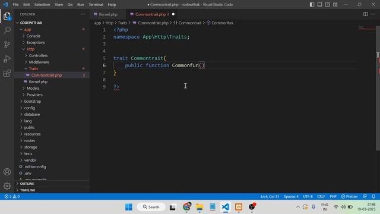380x214 pixels.
Task: Toggle the secondary side bar layout icon
Action: click(327, 5)
